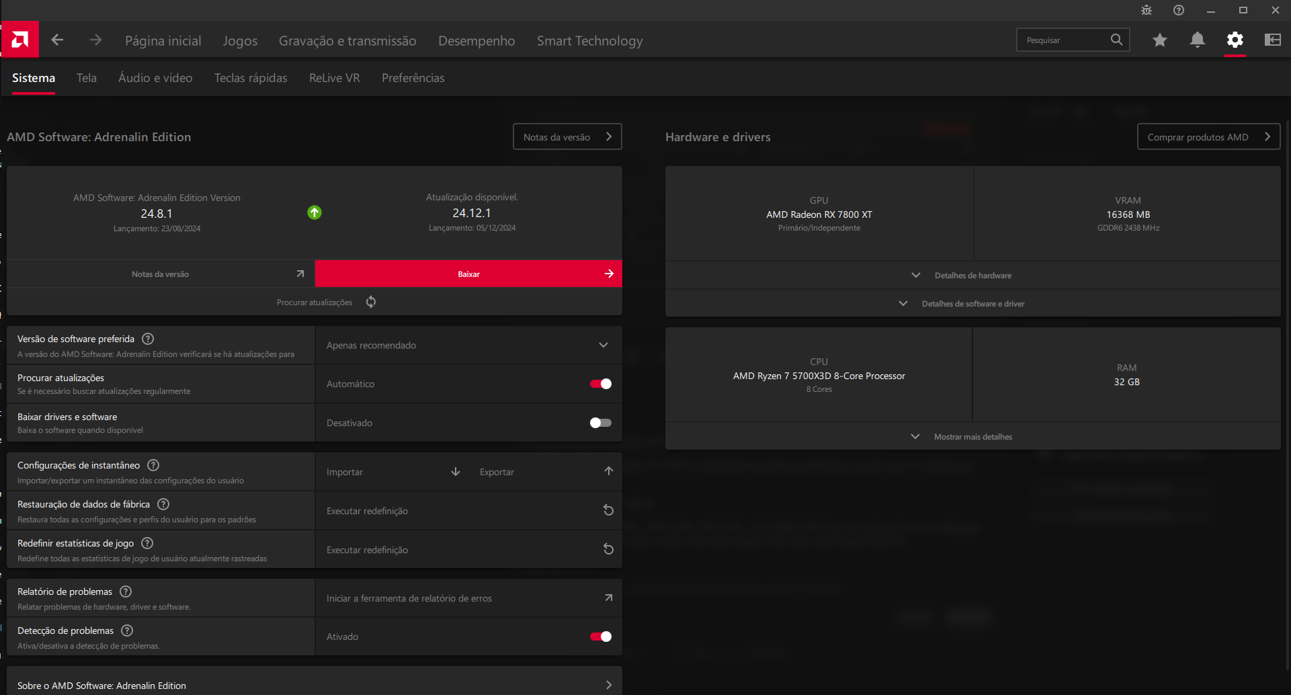This screenshot has width=1291, height=695.
Task: Open Smart Technology tab
Action: point(589,40)
